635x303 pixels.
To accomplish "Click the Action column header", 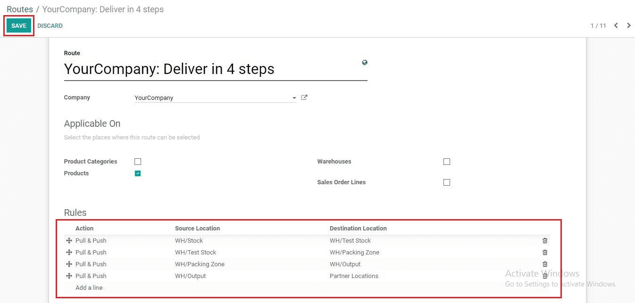I will coord(84,229).
